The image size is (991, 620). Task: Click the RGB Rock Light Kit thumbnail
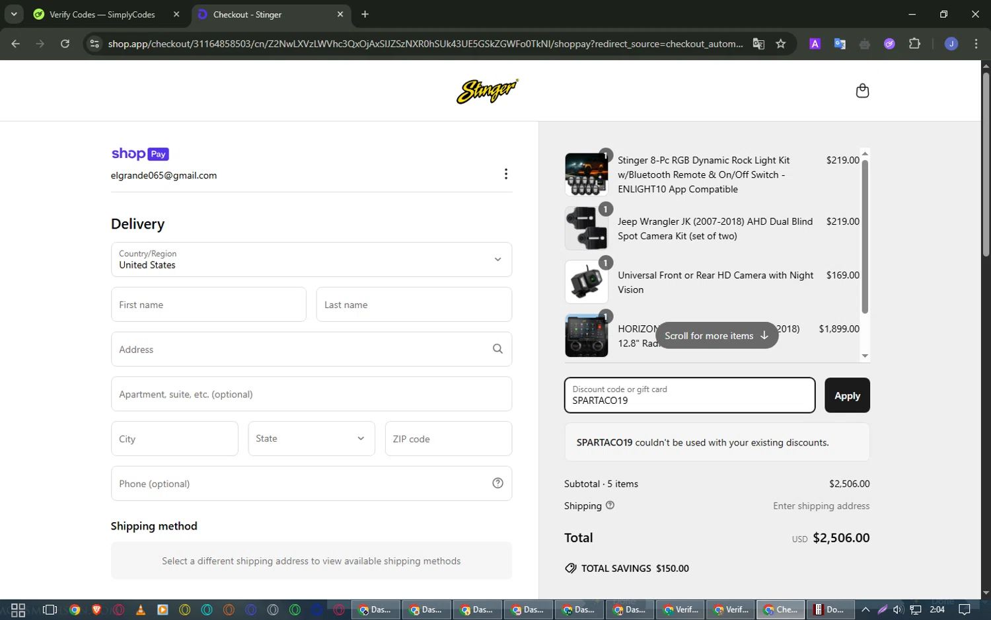coord(587,174)
